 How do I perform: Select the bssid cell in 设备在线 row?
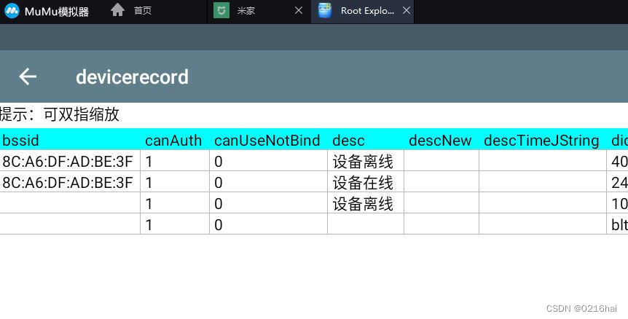70,182
